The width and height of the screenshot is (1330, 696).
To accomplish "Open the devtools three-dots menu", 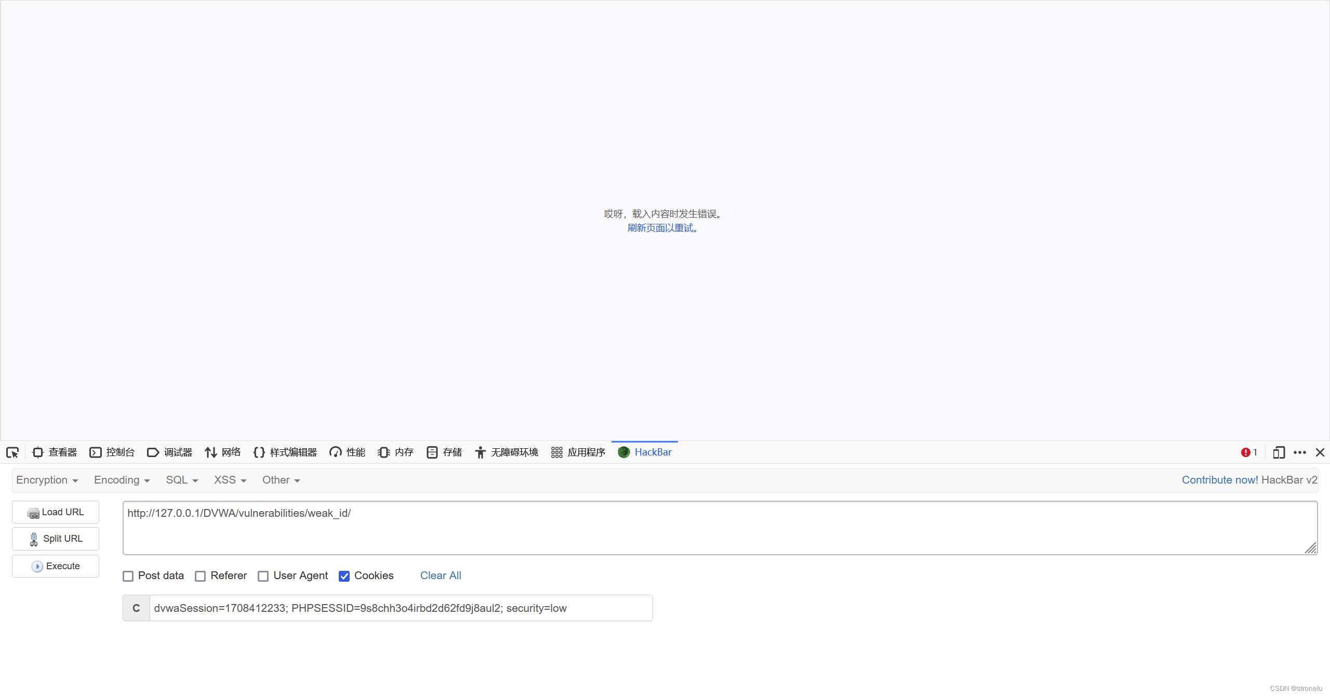I will (1300, 452).
